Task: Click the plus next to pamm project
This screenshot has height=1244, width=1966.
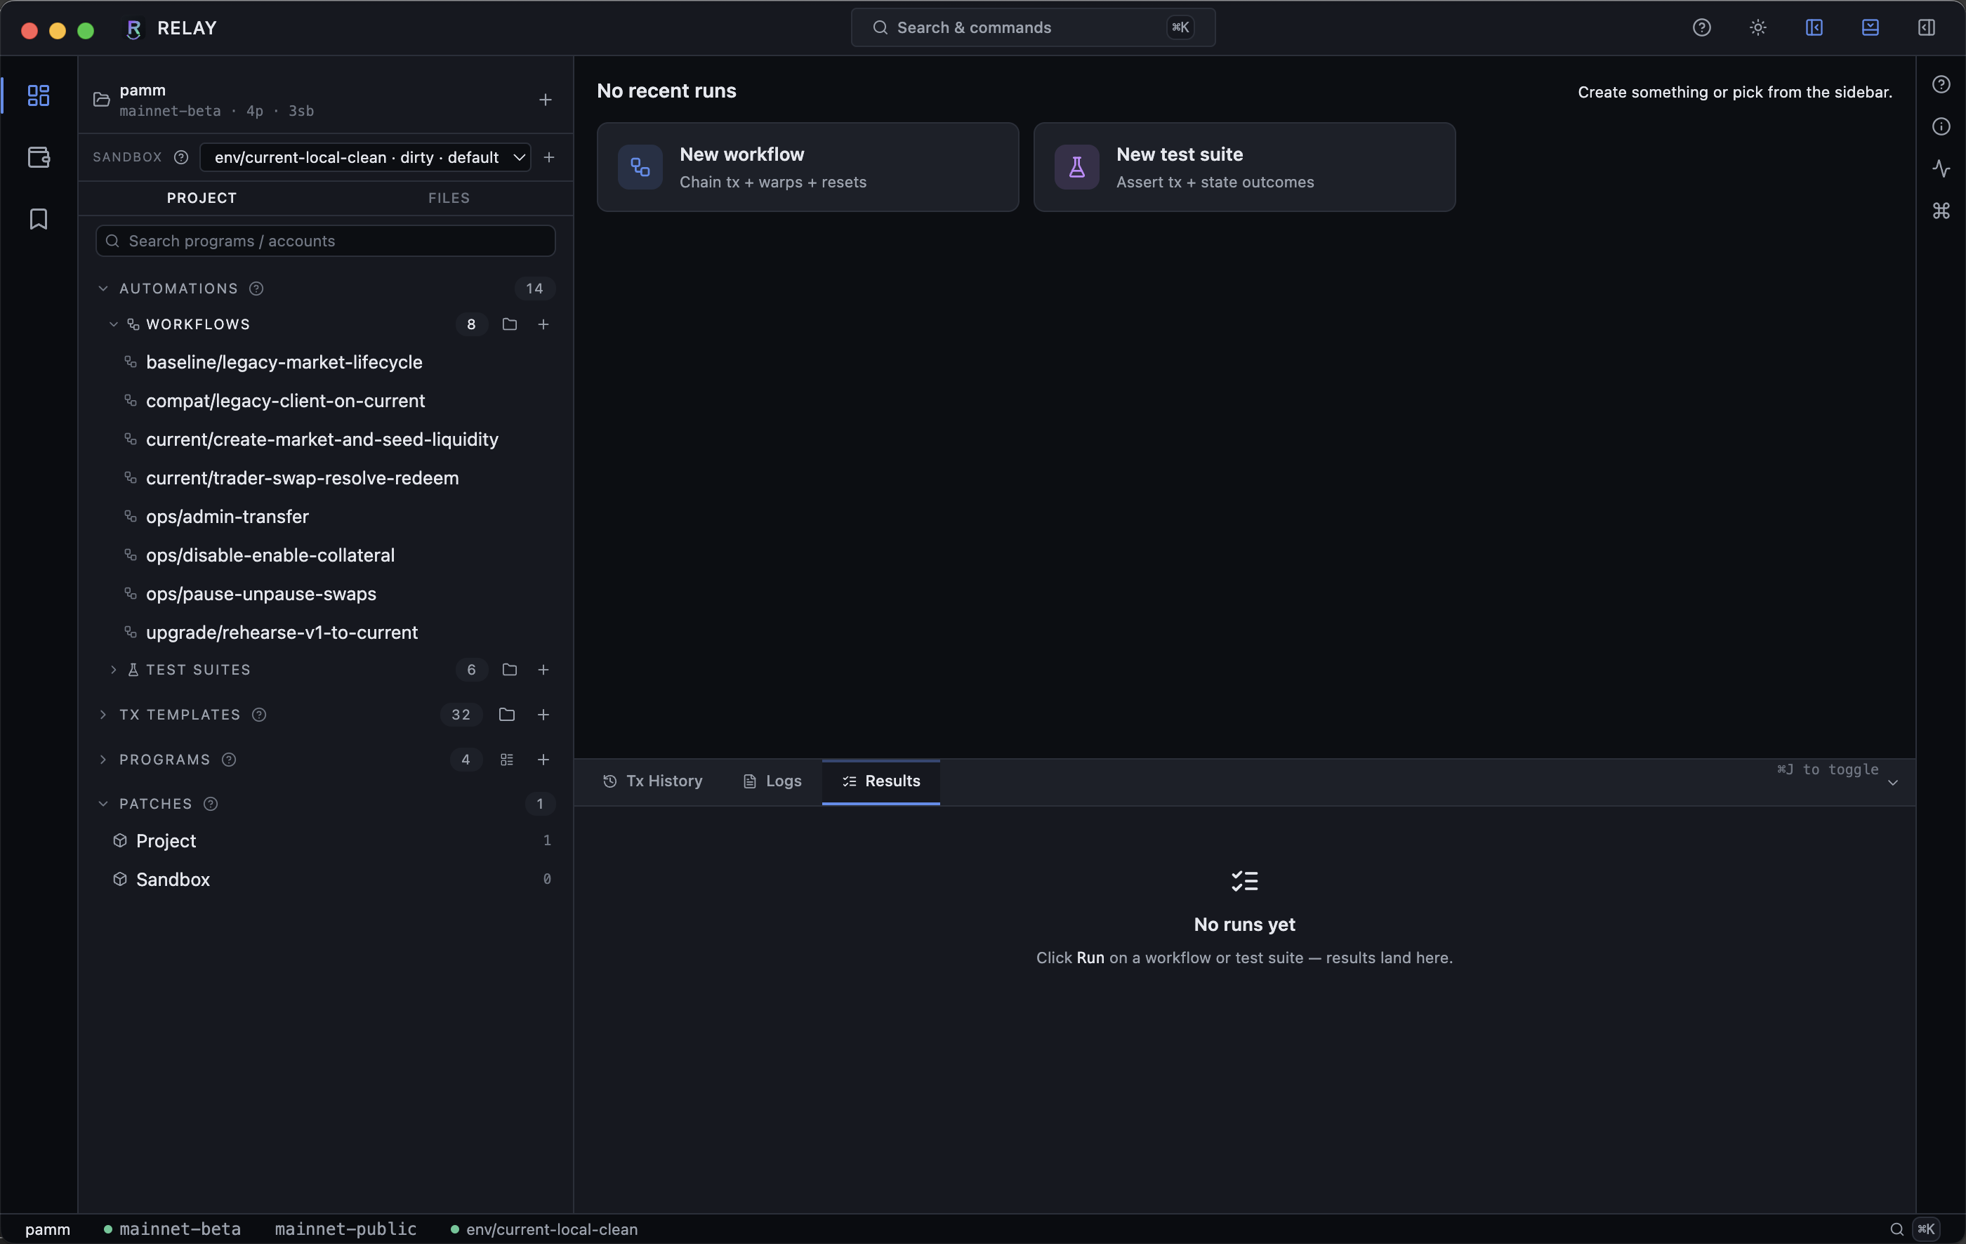Action: point(546,100)
